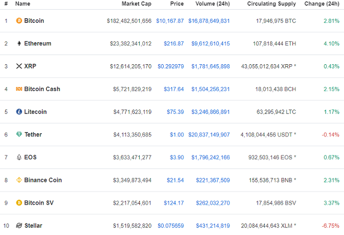Click EOS price $3.90
The image size is (344, 235).
pyautogui.click(x=177, y=158)
